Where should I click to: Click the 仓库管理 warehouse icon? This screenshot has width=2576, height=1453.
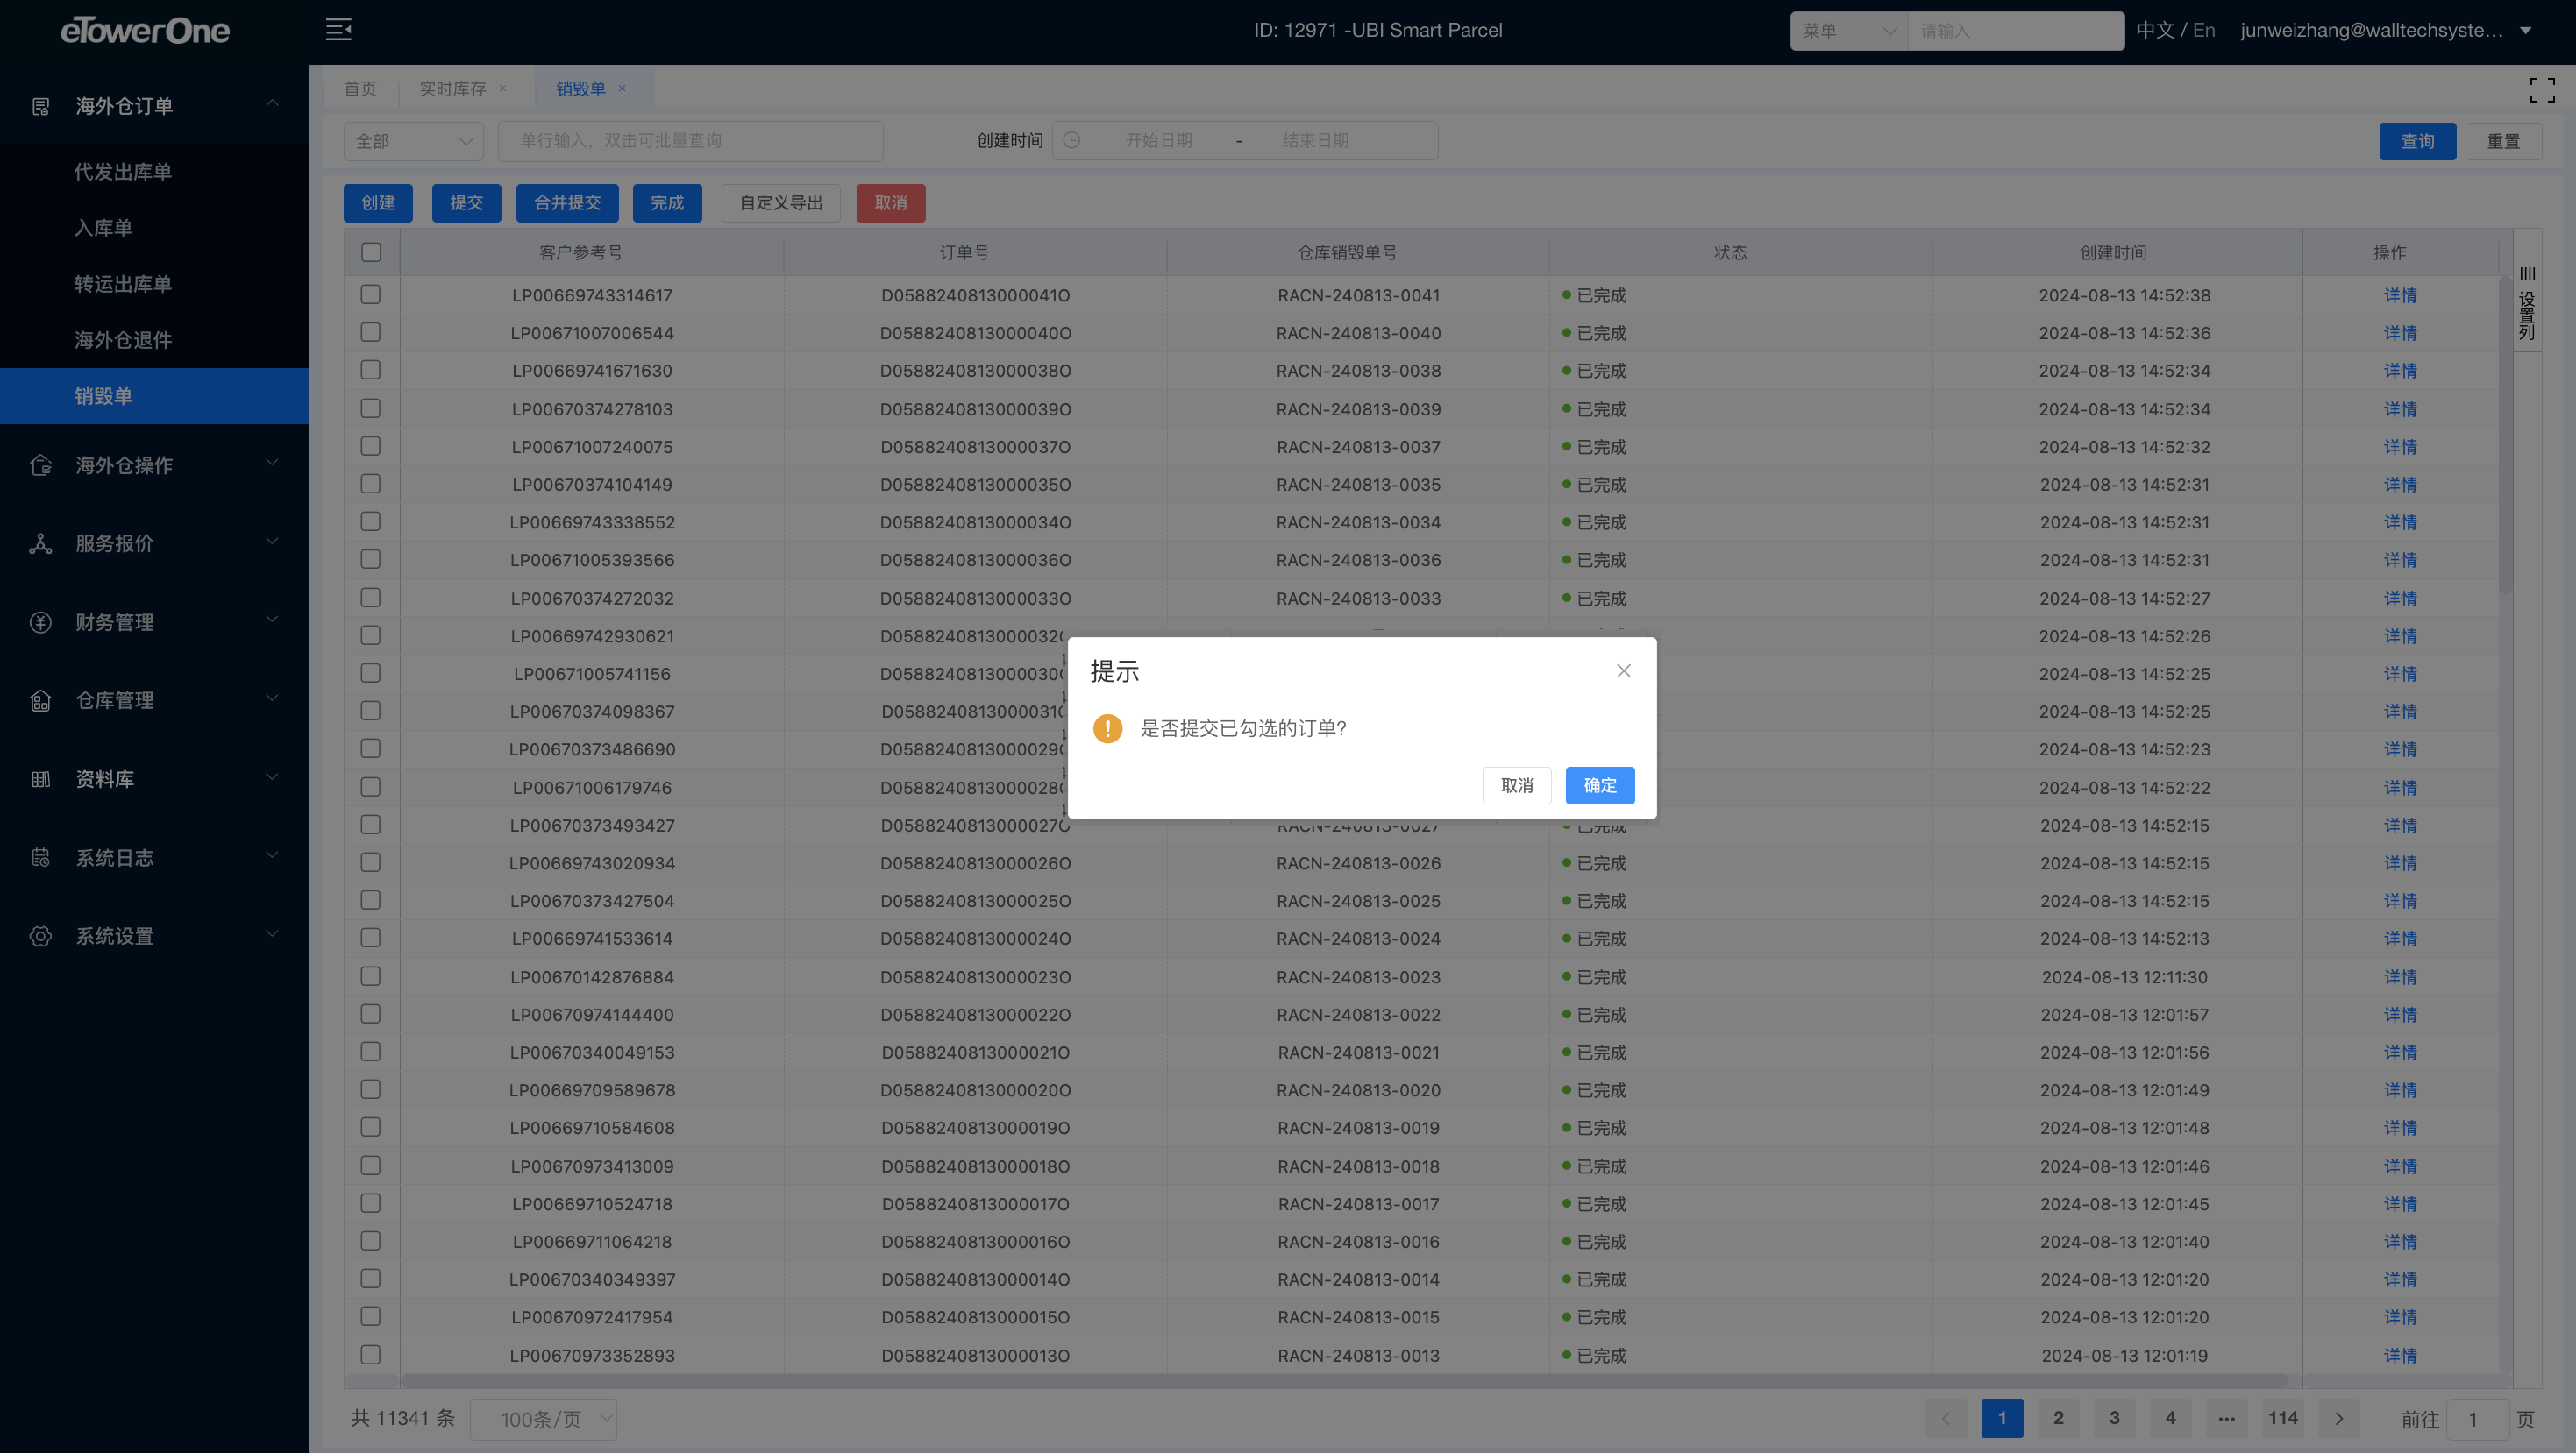[x=40, y=700]
